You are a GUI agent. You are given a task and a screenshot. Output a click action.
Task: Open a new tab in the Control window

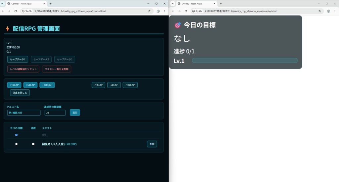click(x=50, y=4)
